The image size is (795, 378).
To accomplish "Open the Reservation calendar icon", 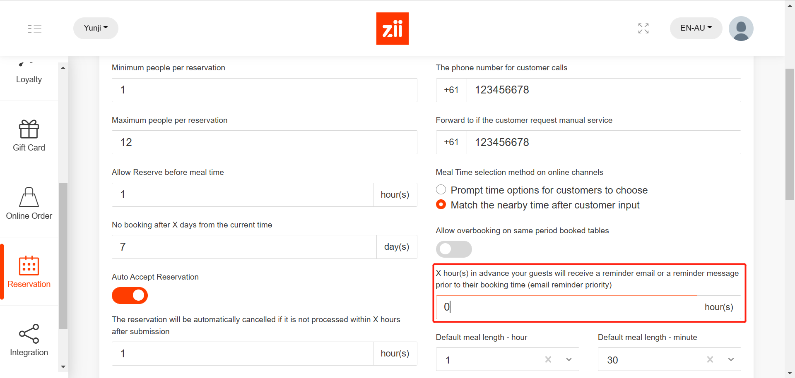I will 29,265.
